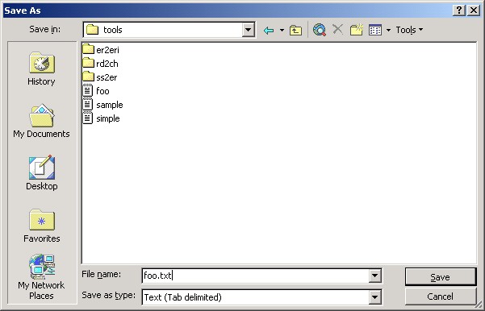Close the Save As dialog

coord(474,10)
